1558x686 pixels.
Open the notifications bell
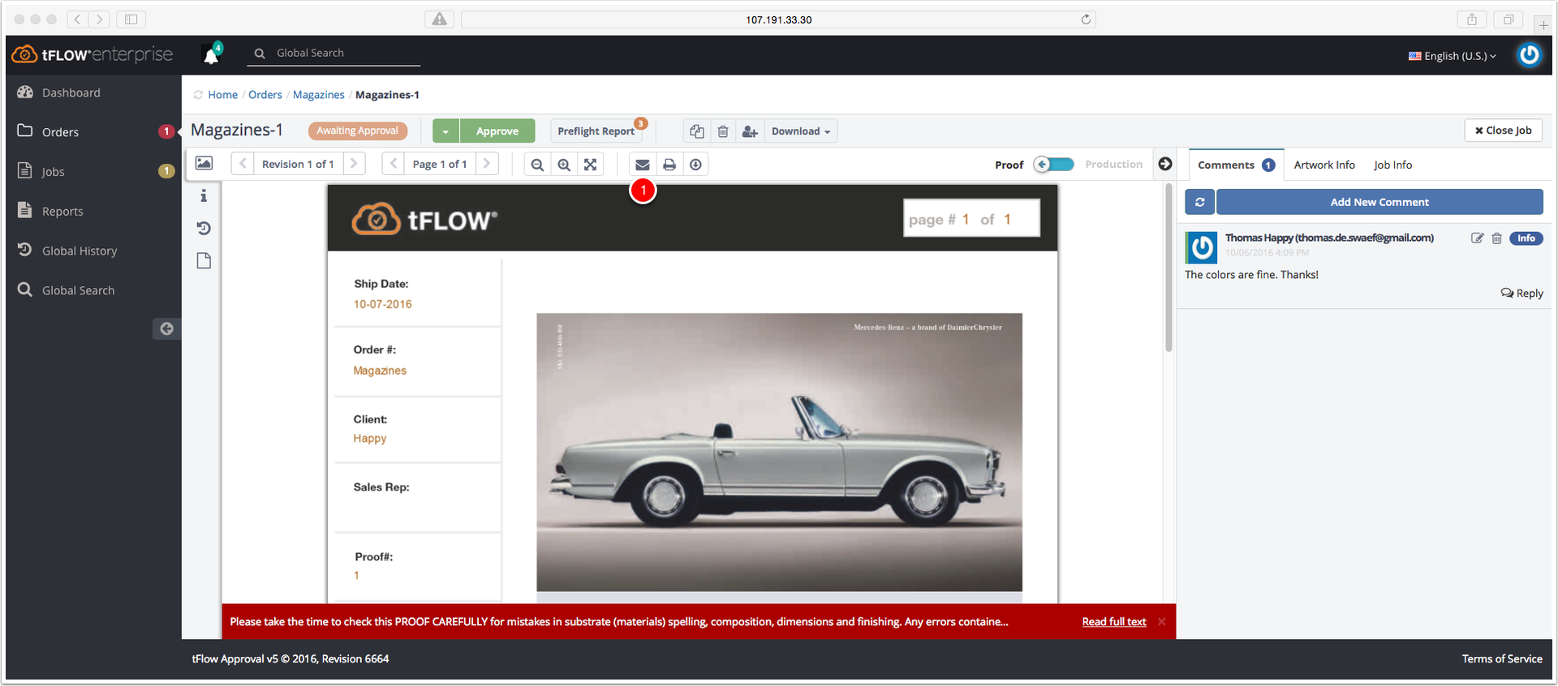[x=212, y=54]
